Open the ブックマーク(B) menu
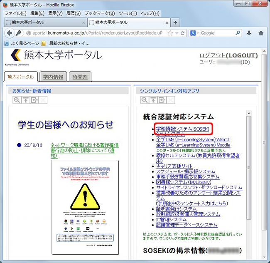Screen dimensions: 270x263 click(x=100, y=13)
